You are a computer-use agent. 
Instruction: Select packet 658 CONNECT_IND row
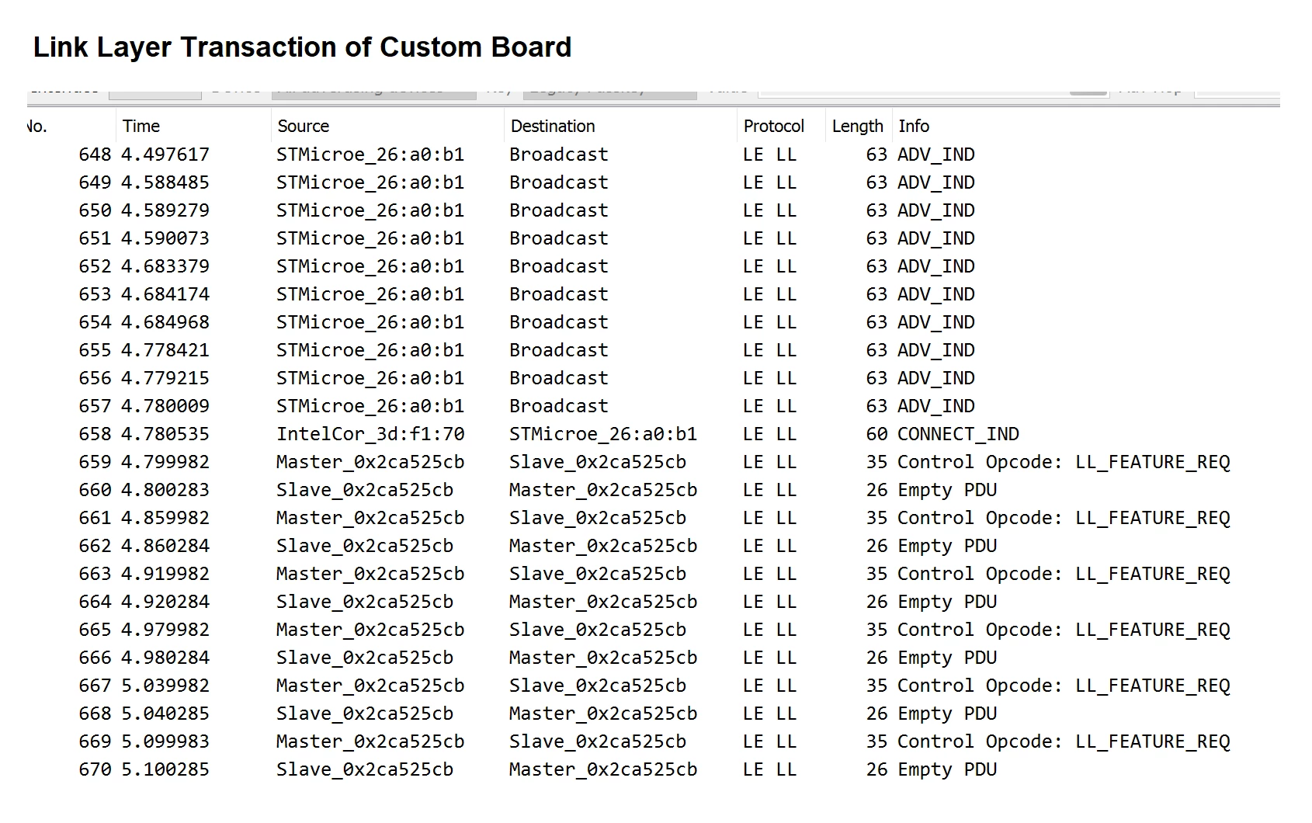653,434
